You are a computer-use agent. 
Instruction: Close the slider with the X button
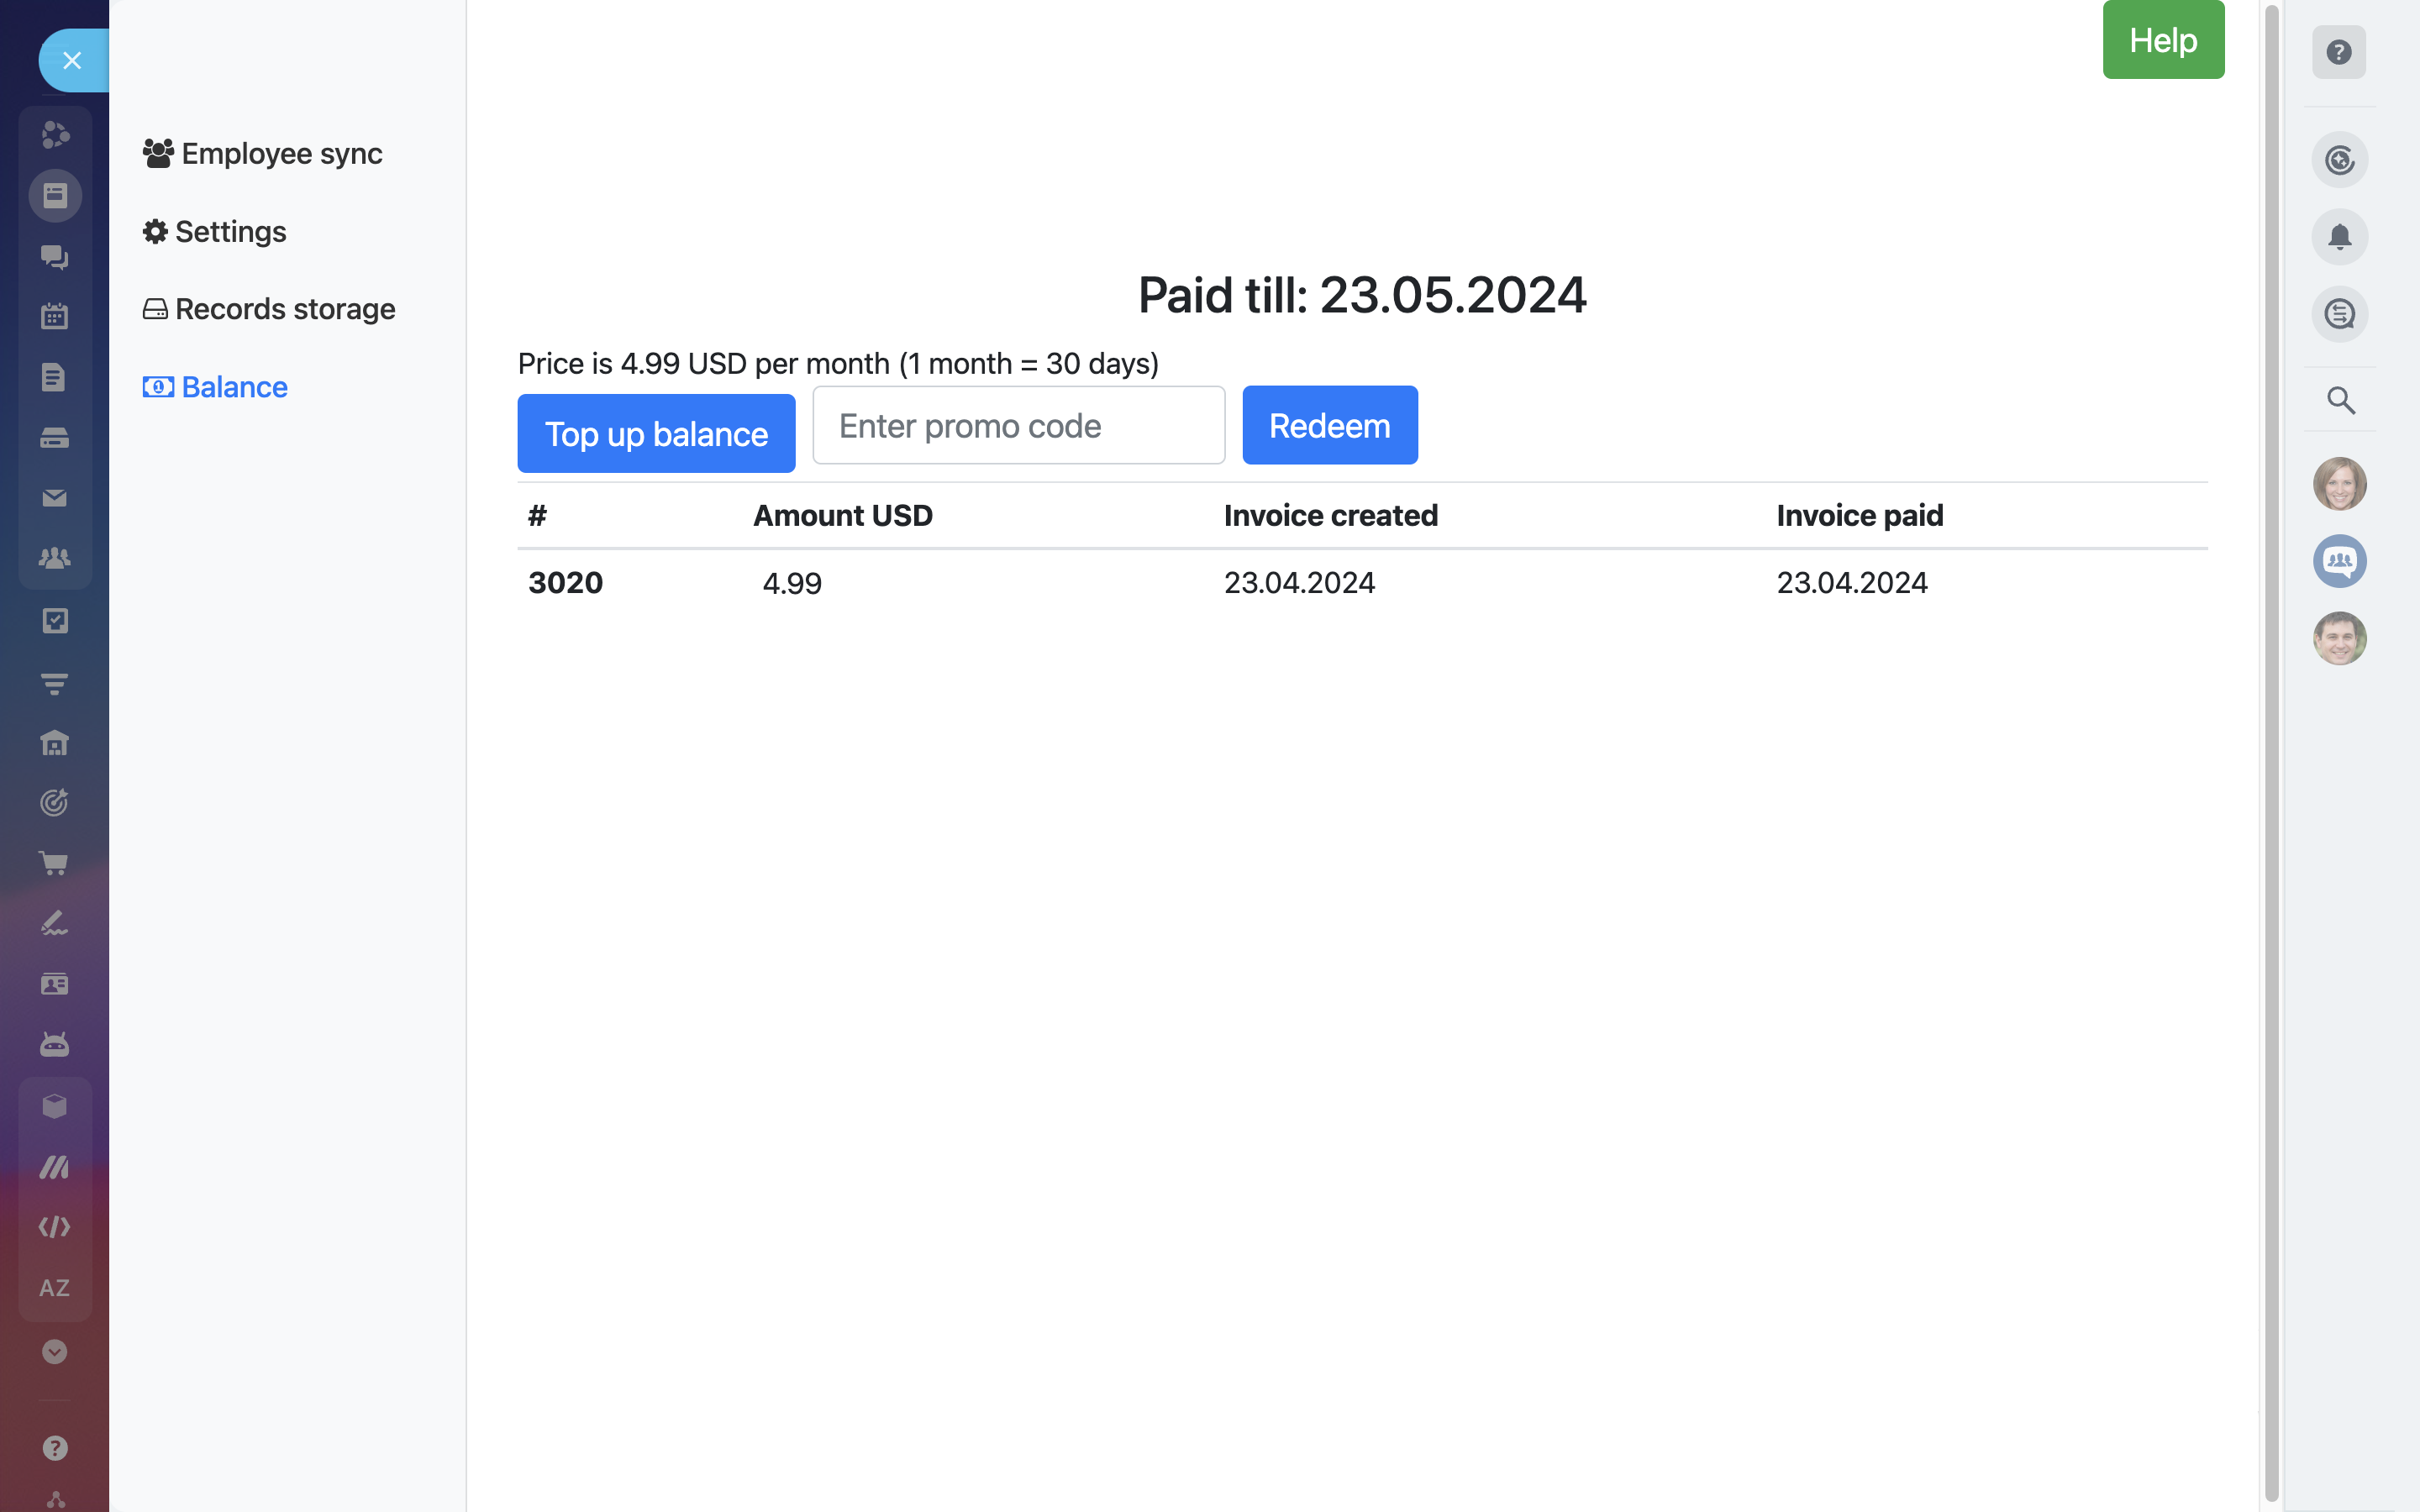[x=72, y=60]
